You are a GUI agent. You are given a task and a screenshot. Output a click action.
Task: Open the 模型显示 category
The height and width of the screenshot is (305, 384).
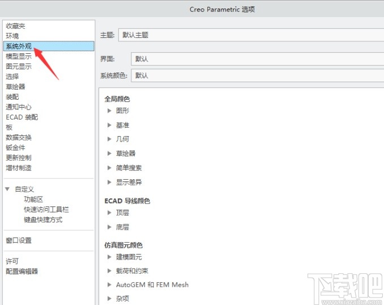[19, 56]
